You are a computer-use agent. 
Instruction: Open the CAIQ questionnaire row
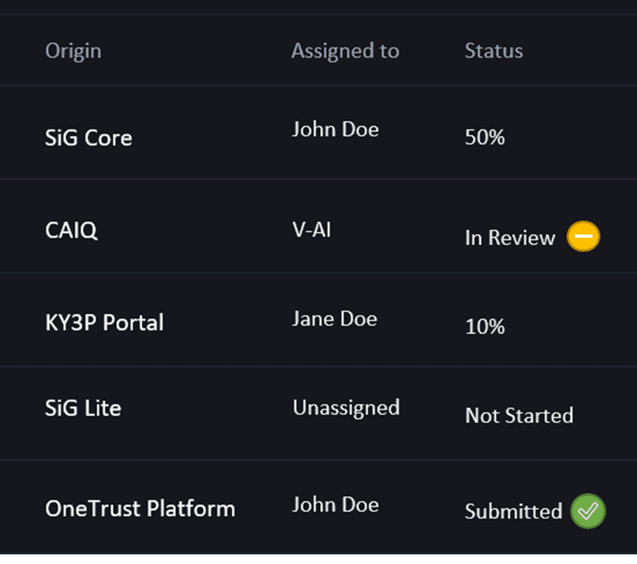[x=71, y=230]
